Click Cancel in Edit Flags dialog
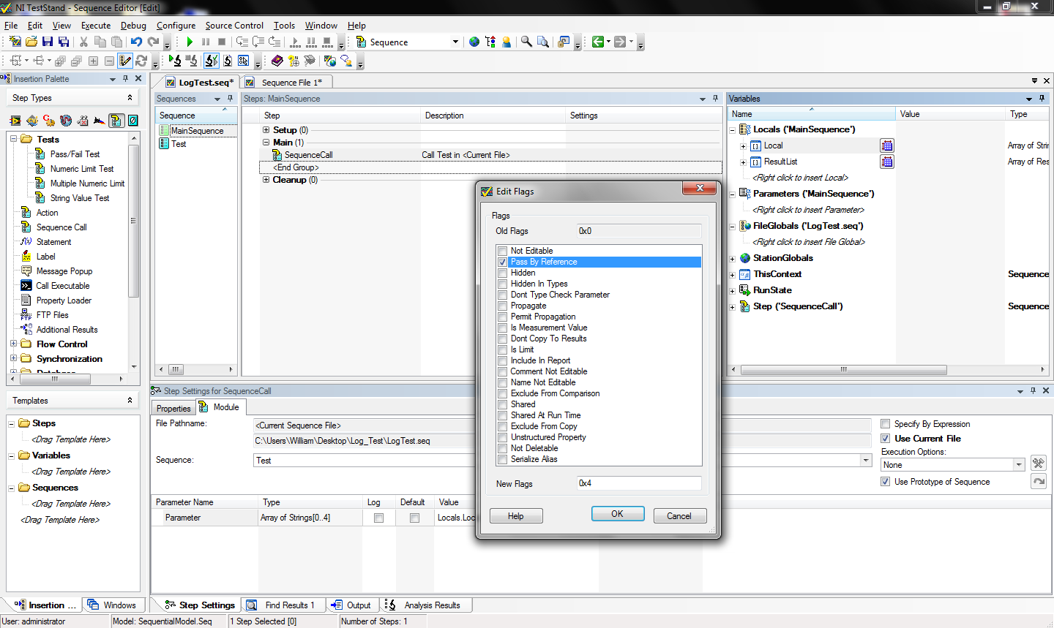This screenshot has height=628, width=1054. (x=679, y=515)
